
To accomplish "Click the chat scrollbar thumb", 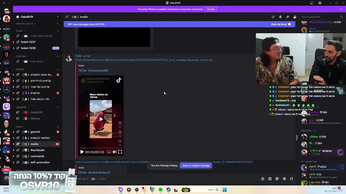I will point(297,137).
